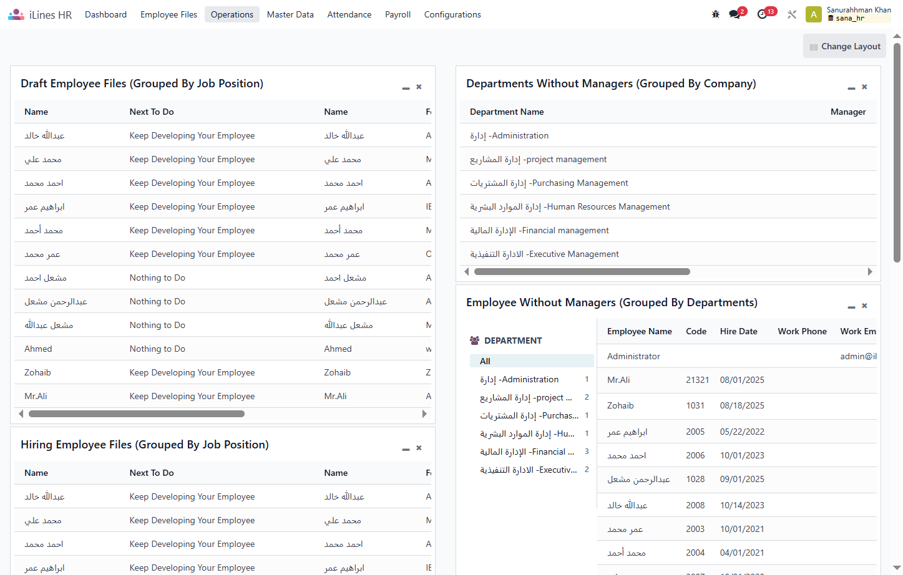Open the Sanurahhman Khan user menu

click(x=849, y=14)
